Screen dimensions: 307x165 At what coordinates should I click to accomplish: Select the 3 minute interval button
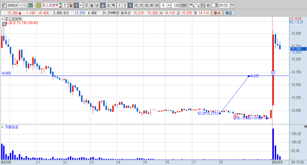tap(125, 5)
